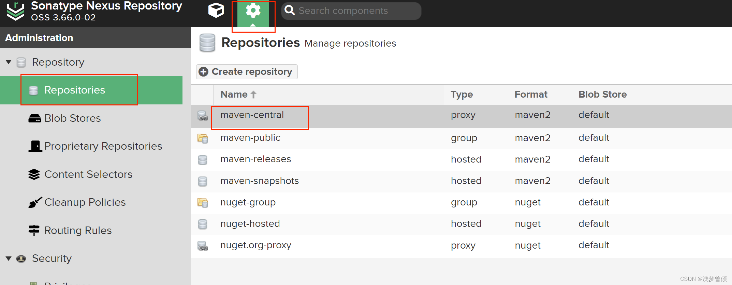Sort by Name column header

tap(328, 95)
